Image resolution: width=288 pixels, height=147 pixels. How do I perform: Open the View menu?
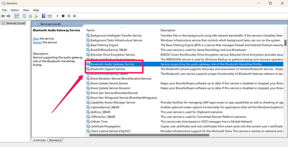pyautogui.click(x=26, y=10)
